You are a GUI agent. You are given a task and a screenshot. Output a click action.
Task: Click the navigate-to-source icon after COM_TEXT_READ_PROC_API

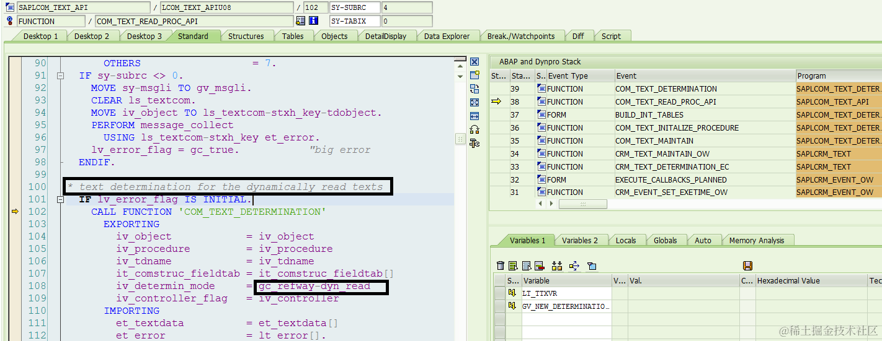tap(300, 21)
